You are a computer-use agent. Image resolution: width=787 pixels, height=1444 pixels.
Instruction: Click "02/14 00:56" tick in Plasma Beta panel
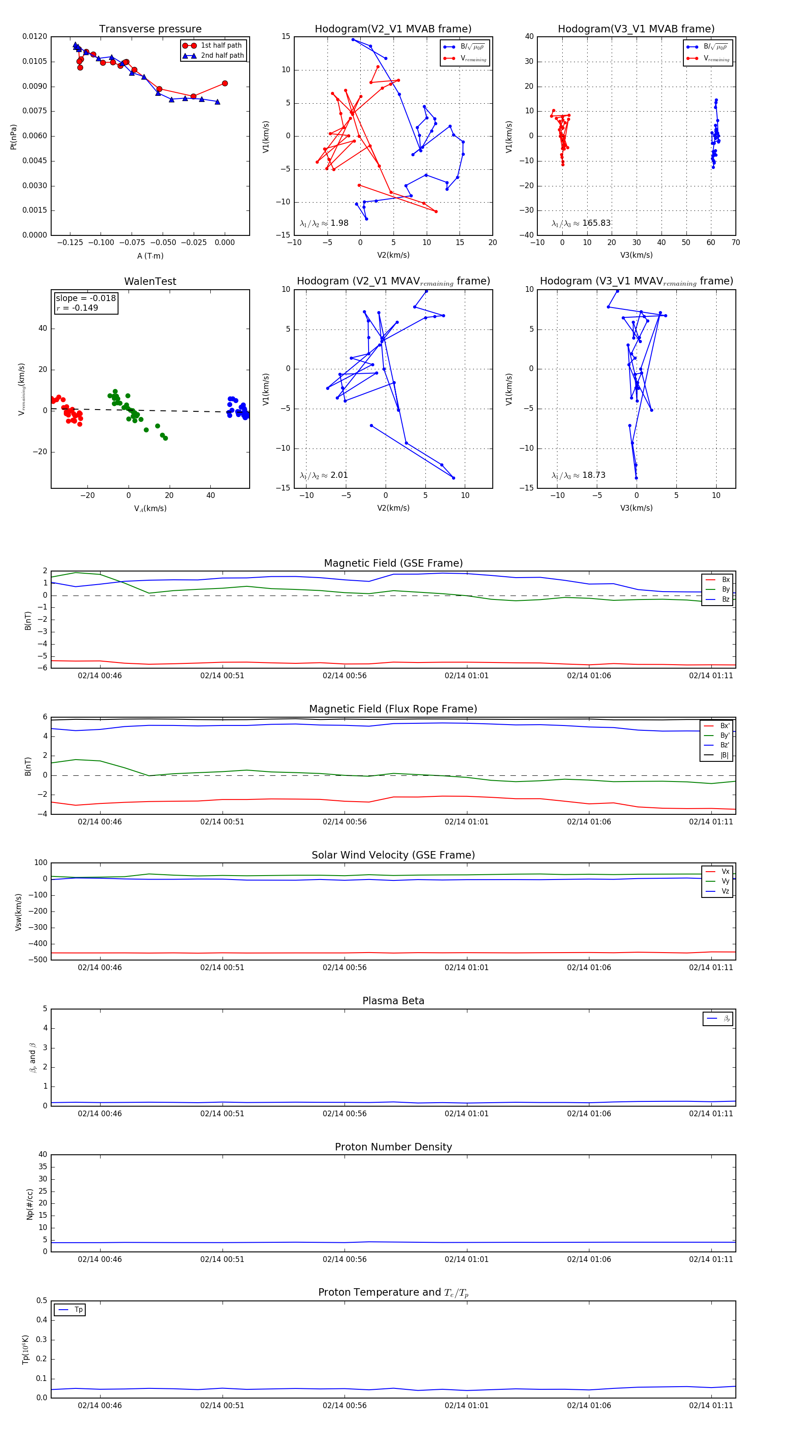(x=345, y=1113)
